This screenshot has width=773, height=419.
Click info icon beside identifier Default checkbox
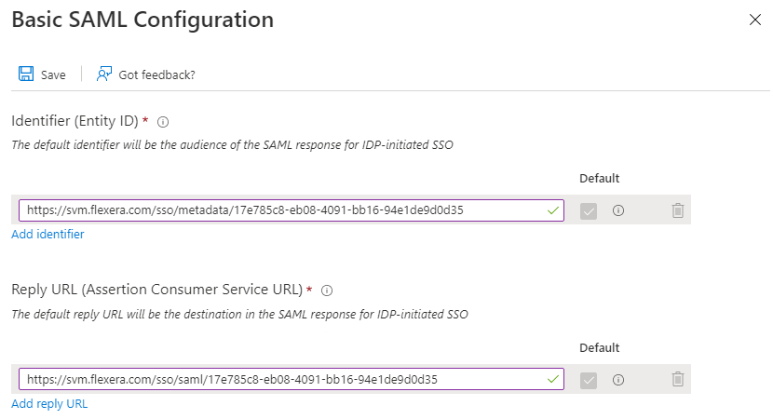click(617, 211)
